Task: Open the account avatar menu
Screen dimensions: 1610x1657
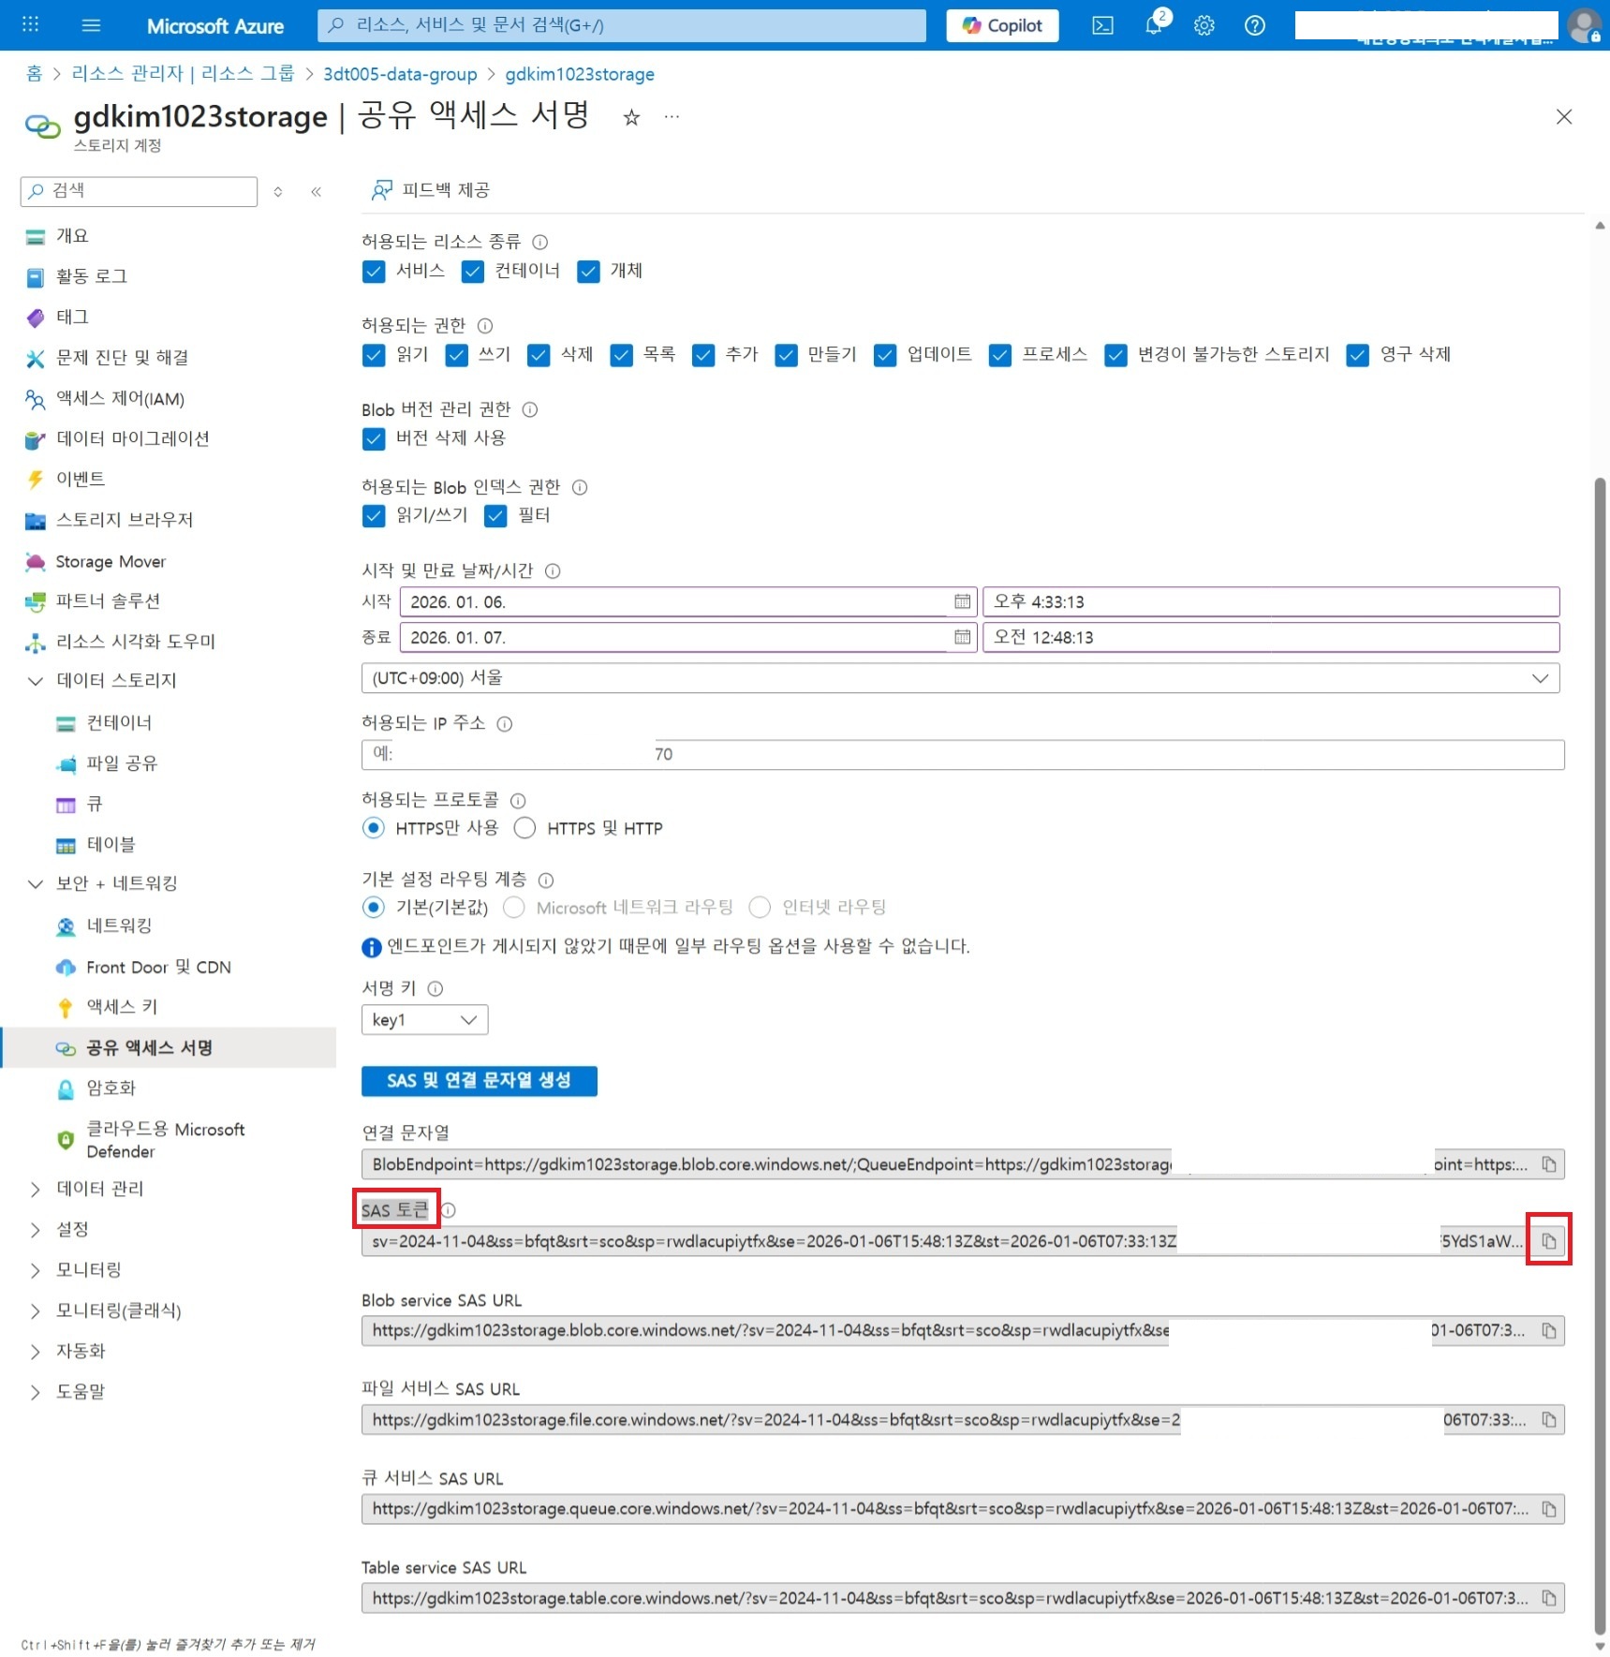Action: tap(1585, 25)
